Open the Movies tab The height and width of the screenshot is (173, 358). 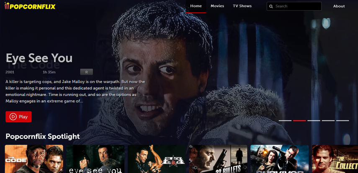(217, 6)
